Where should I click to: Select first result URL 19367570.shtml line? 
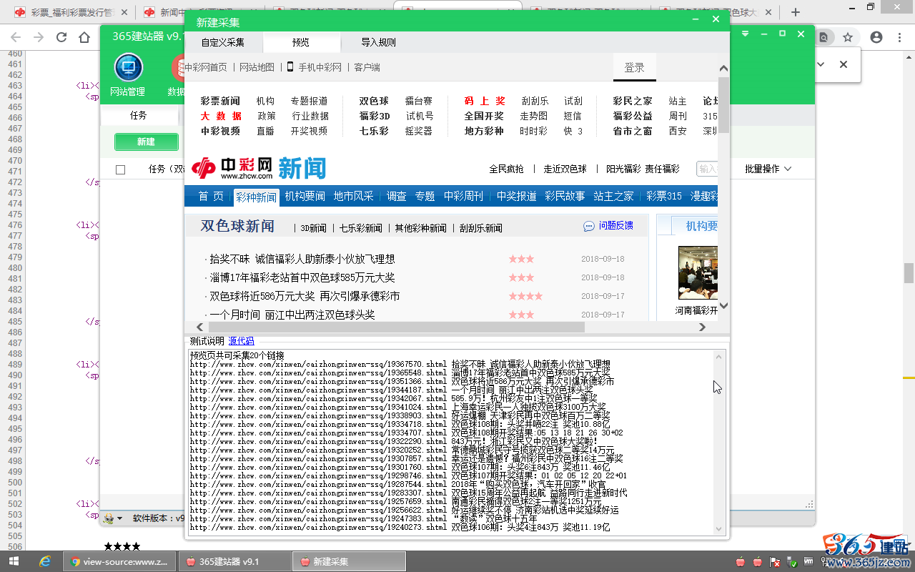[x=400, y=364]
